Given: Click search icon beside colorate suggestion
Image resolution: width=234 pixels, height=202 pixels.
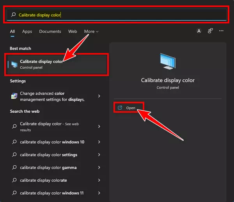Looking at the screenshot, I should click(14, 180).
